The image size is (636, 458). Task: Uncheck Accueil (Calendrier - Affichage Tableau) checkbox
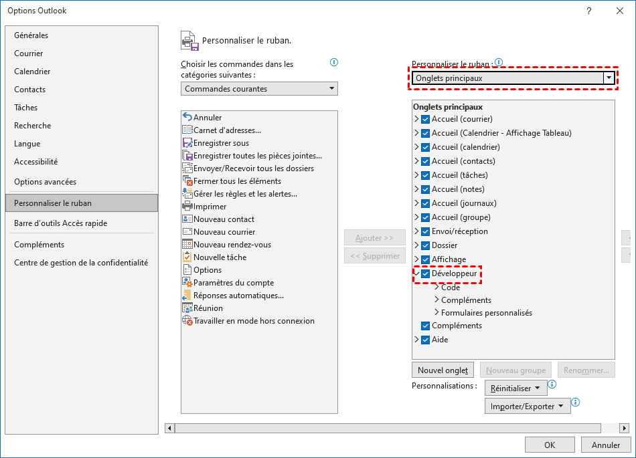426,133
